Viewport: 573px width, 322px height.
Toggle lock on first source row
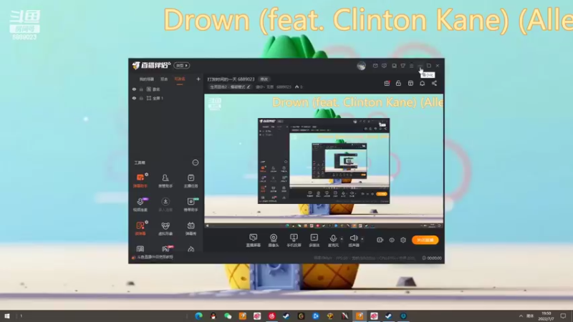(141, 89)
